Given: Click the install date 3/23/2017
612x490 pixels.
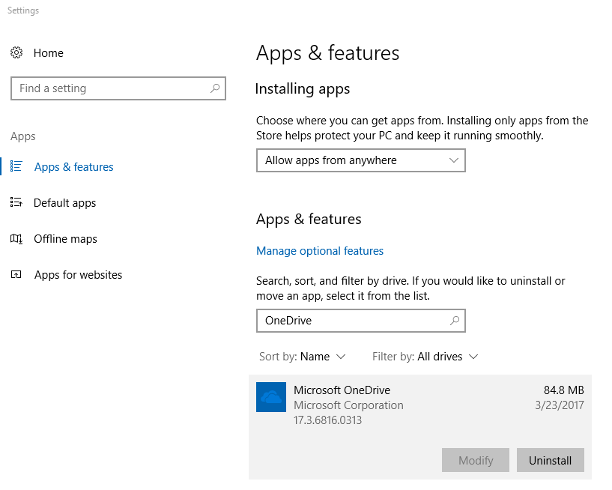Looking at the screenshot, I should click(560, 405).
